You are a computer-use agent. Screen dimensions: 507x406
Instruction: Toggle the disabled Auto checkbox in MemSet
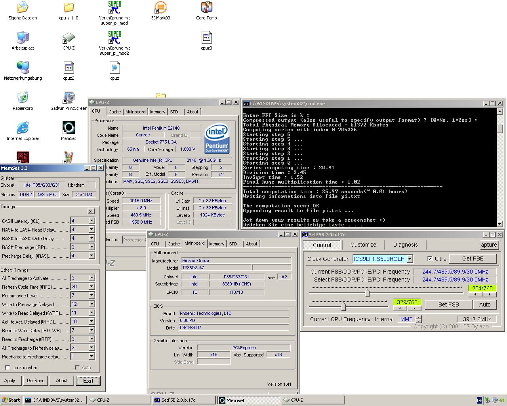pyautogui.click(x=77, y=368)
